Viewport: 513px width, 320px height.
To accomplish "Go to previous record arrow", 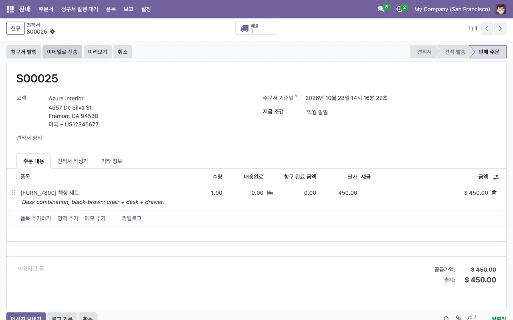I will [x=487, y=28].
